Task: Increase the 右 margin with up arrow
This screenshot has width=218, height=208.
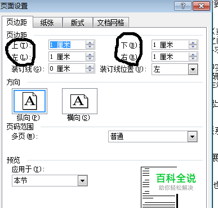Action: tap(193, 54)
